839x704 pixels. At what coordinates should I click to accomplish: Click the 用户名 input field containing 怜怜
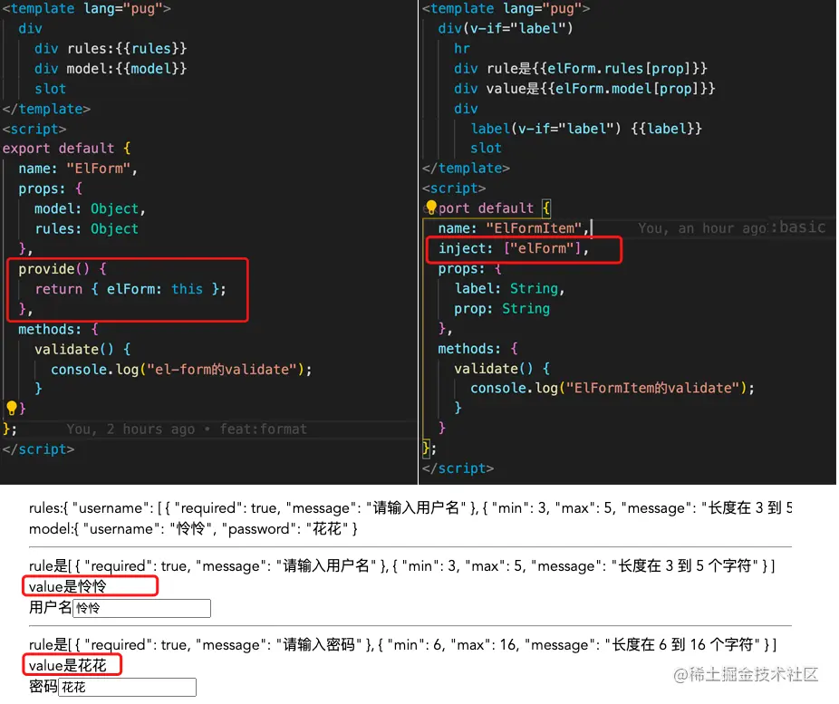click(x=141, y=608)
